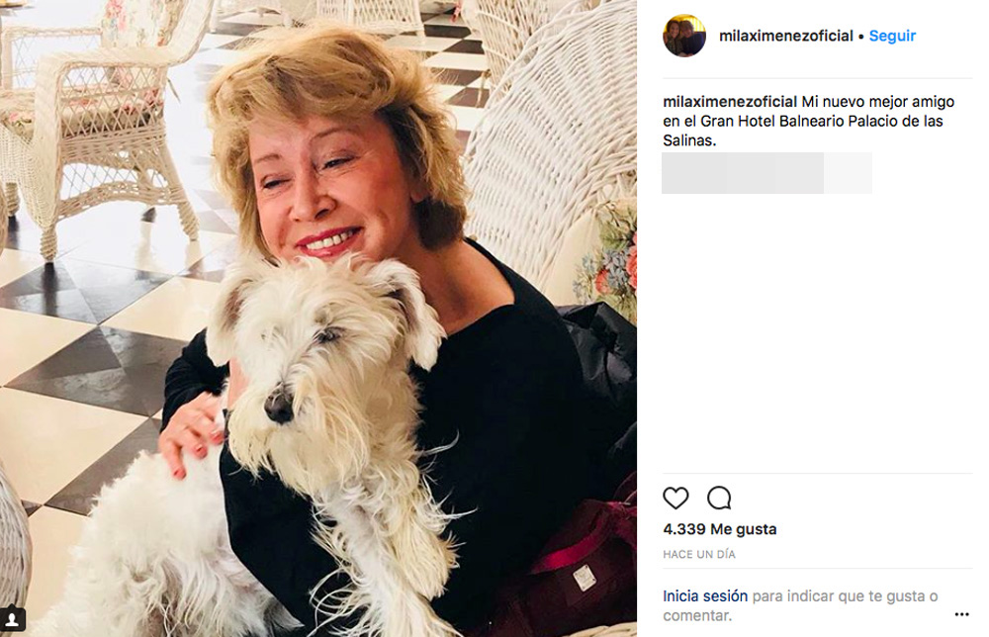Click the heart like icon
989x637 pixels.
(675, 498)
